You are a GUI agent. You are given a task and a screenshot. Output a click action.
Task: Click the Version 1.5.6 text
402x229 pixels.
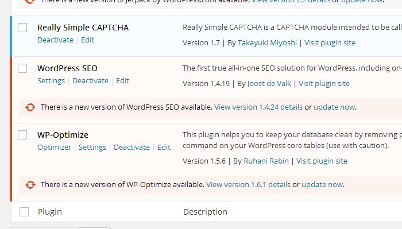pos(204,161)
